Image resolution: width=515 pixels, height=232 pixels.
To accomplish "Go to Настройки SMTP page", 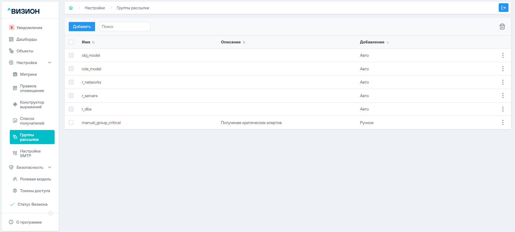I will tap(30, 153).
